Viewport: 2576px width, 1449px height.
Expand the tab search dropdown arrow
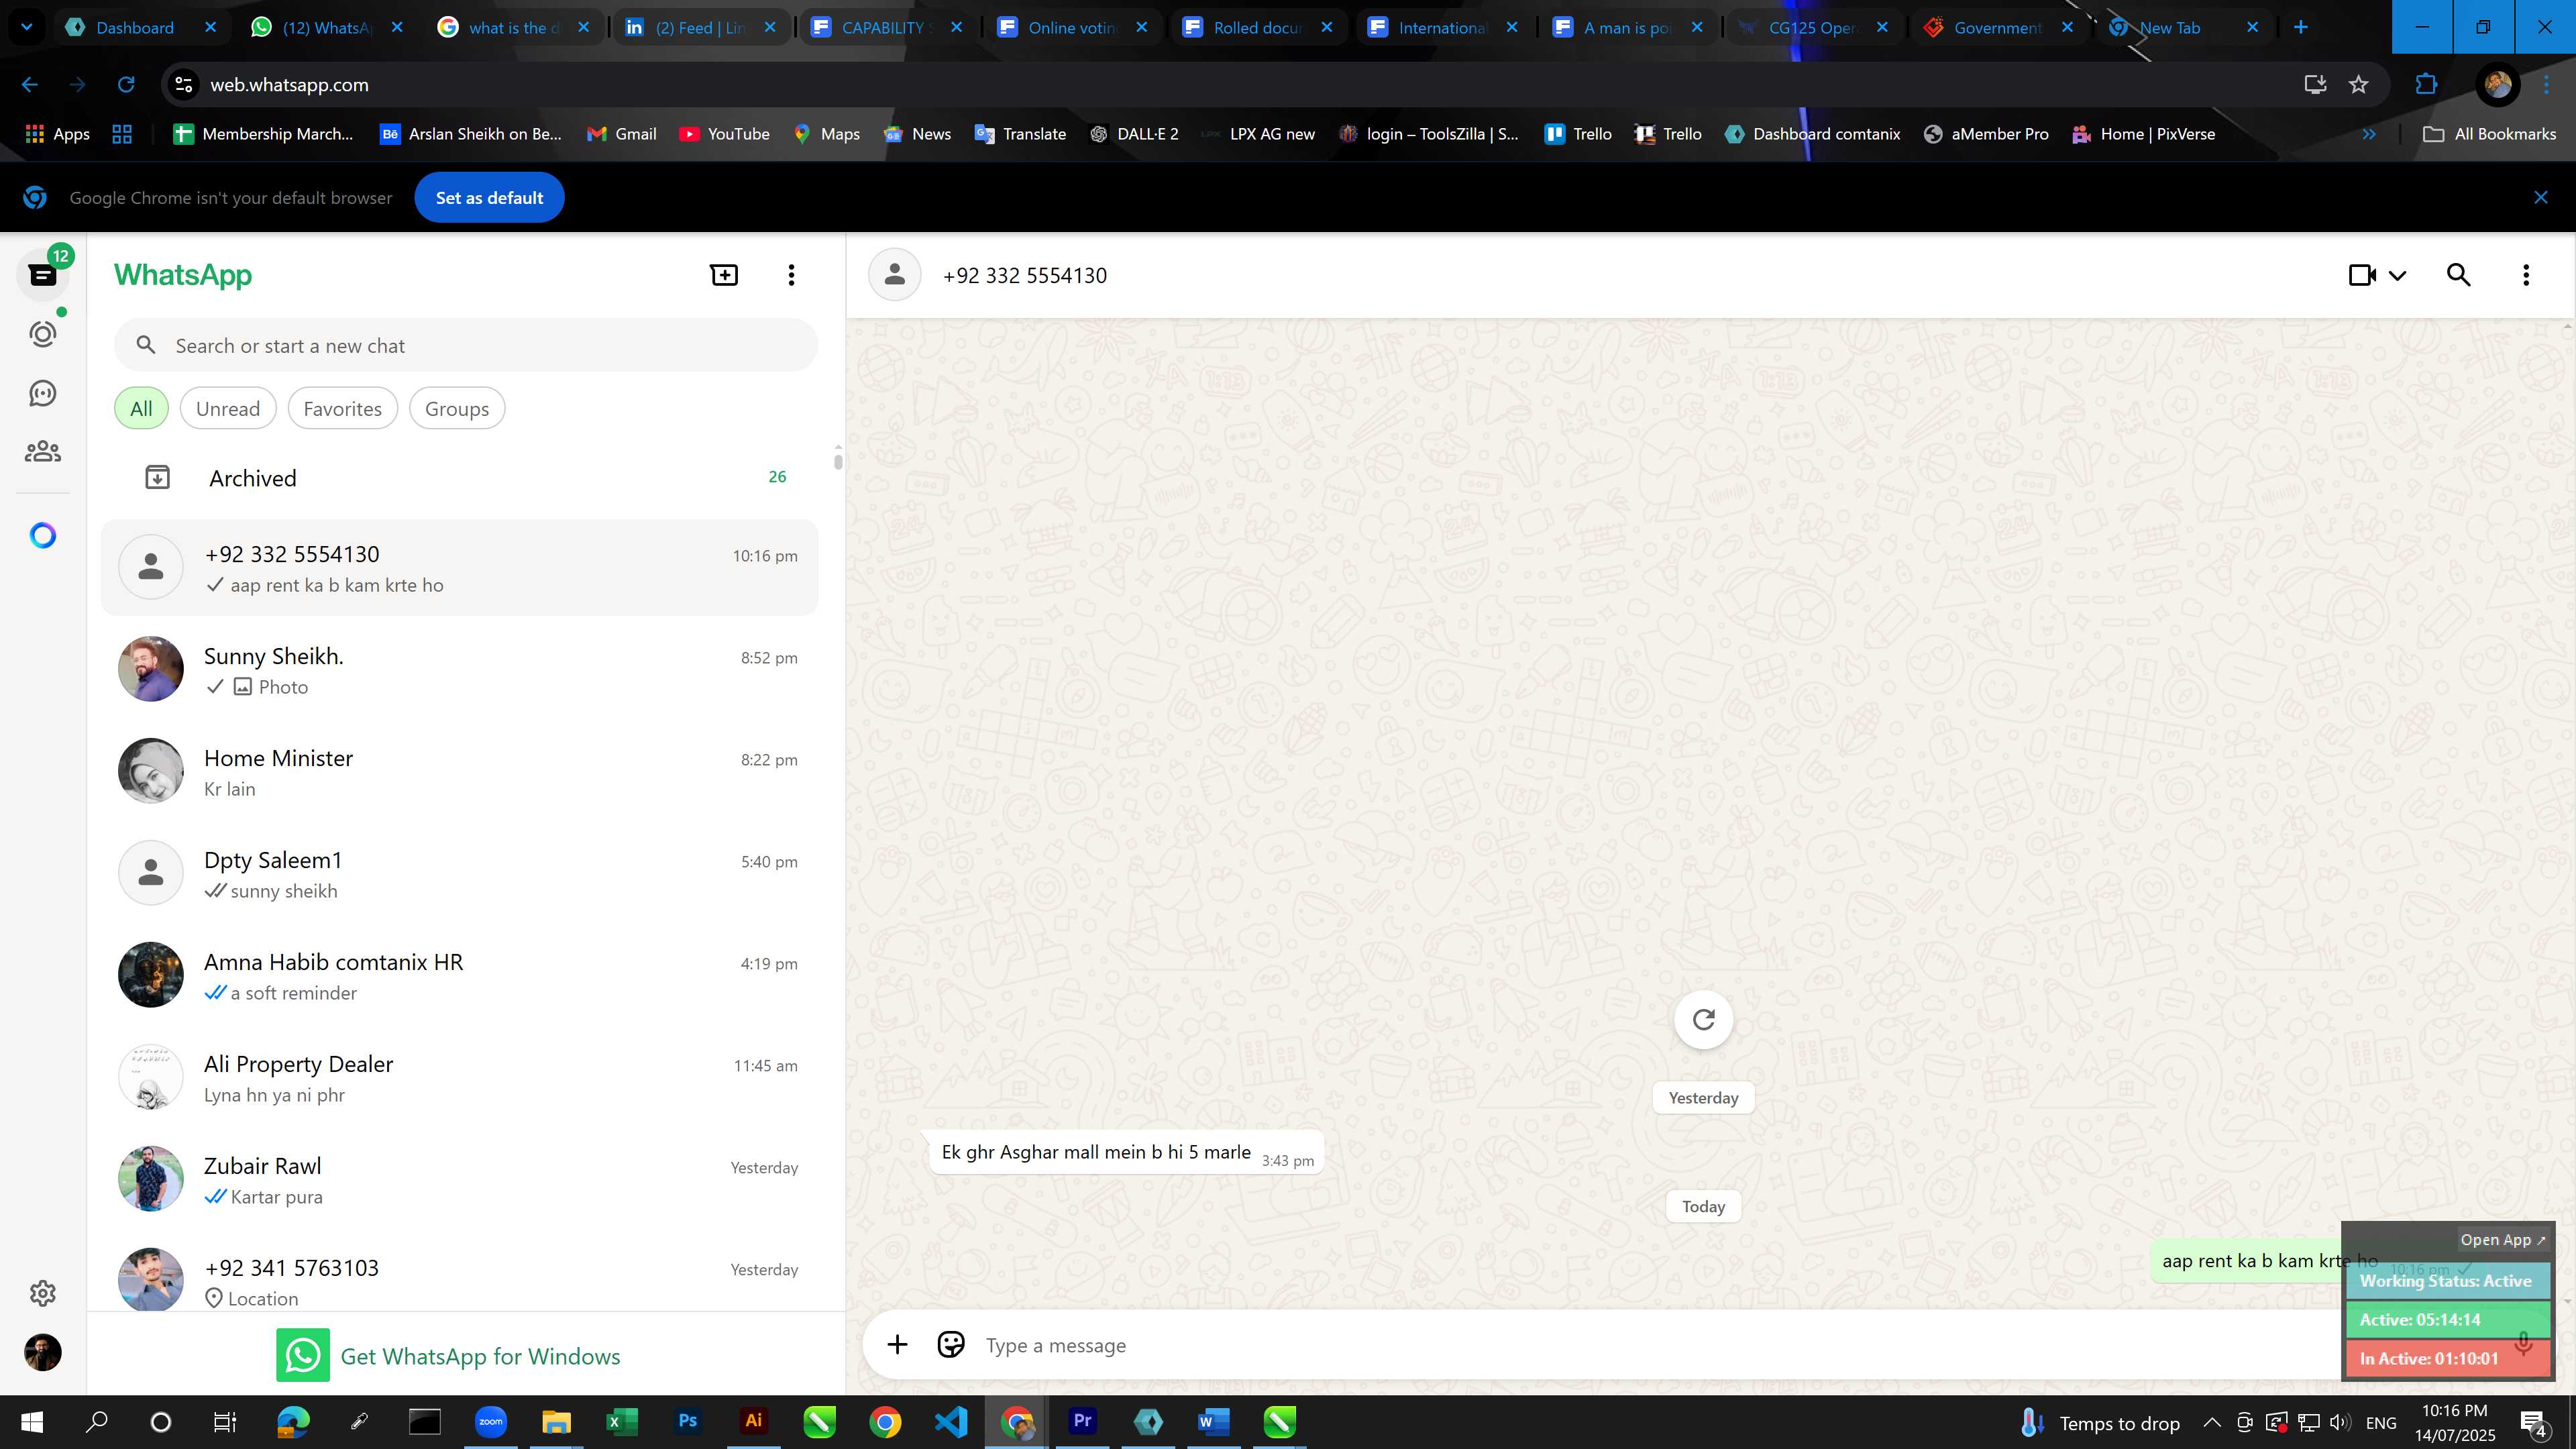coord(27,28)
